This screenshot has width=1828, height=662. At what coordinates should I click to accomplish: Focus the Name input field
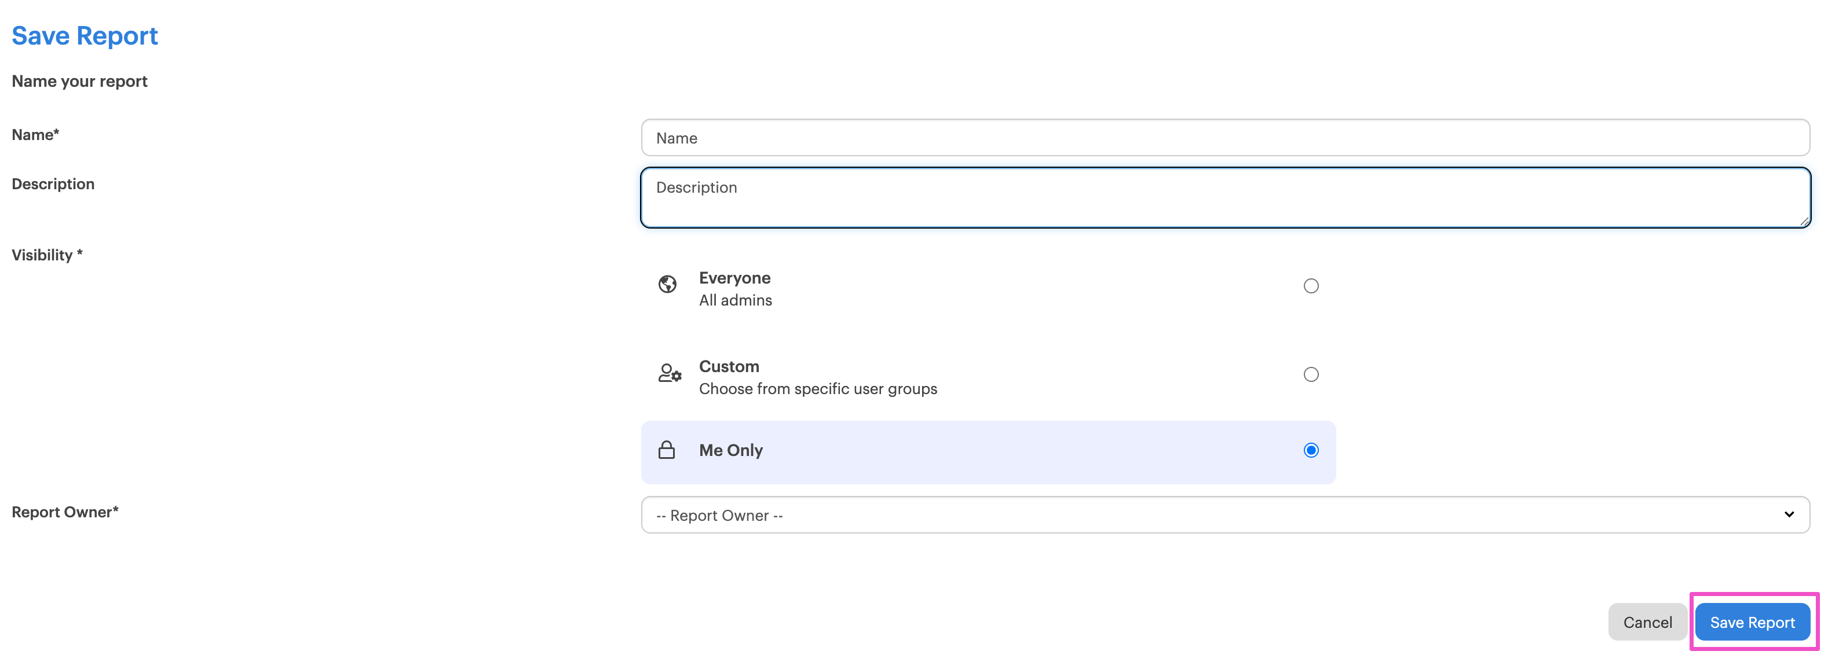[1225, 138]
